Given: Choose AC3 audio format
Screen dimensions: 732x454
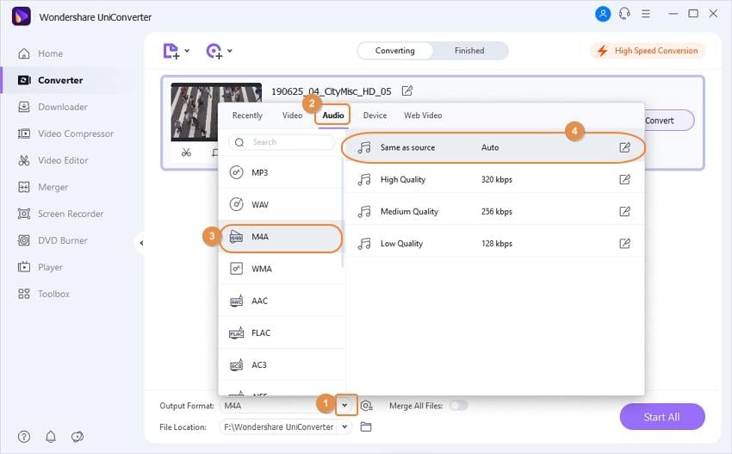Looking at the screenshot, I should coord(281,364).
